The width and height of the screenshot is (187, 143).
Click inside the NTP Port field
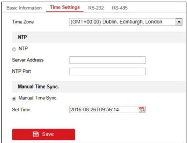click(x=107, y=71)
